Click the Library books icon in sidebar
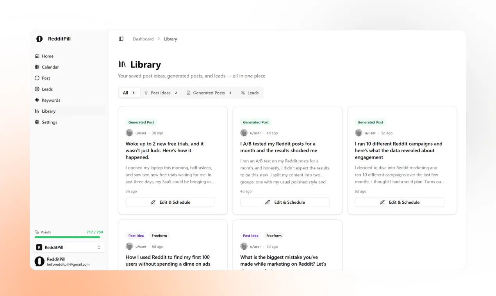Screen dimensions: 496x296 [37, 111]
